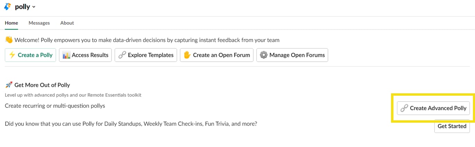
Task: Open the Messages tab
Action: point(39,23)
